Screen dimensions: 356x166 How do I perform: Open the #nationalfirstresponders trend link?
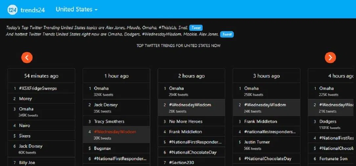270,132
